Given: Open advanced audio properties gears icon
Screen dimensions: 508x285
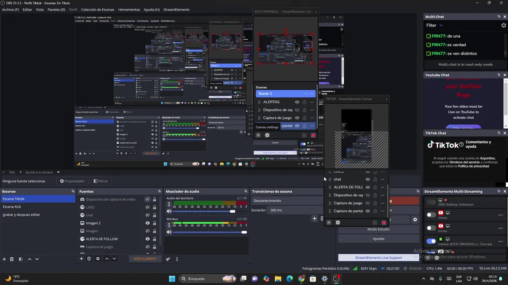Looking at the screenshot, I should pyautogui.click(x=168, y=259).
